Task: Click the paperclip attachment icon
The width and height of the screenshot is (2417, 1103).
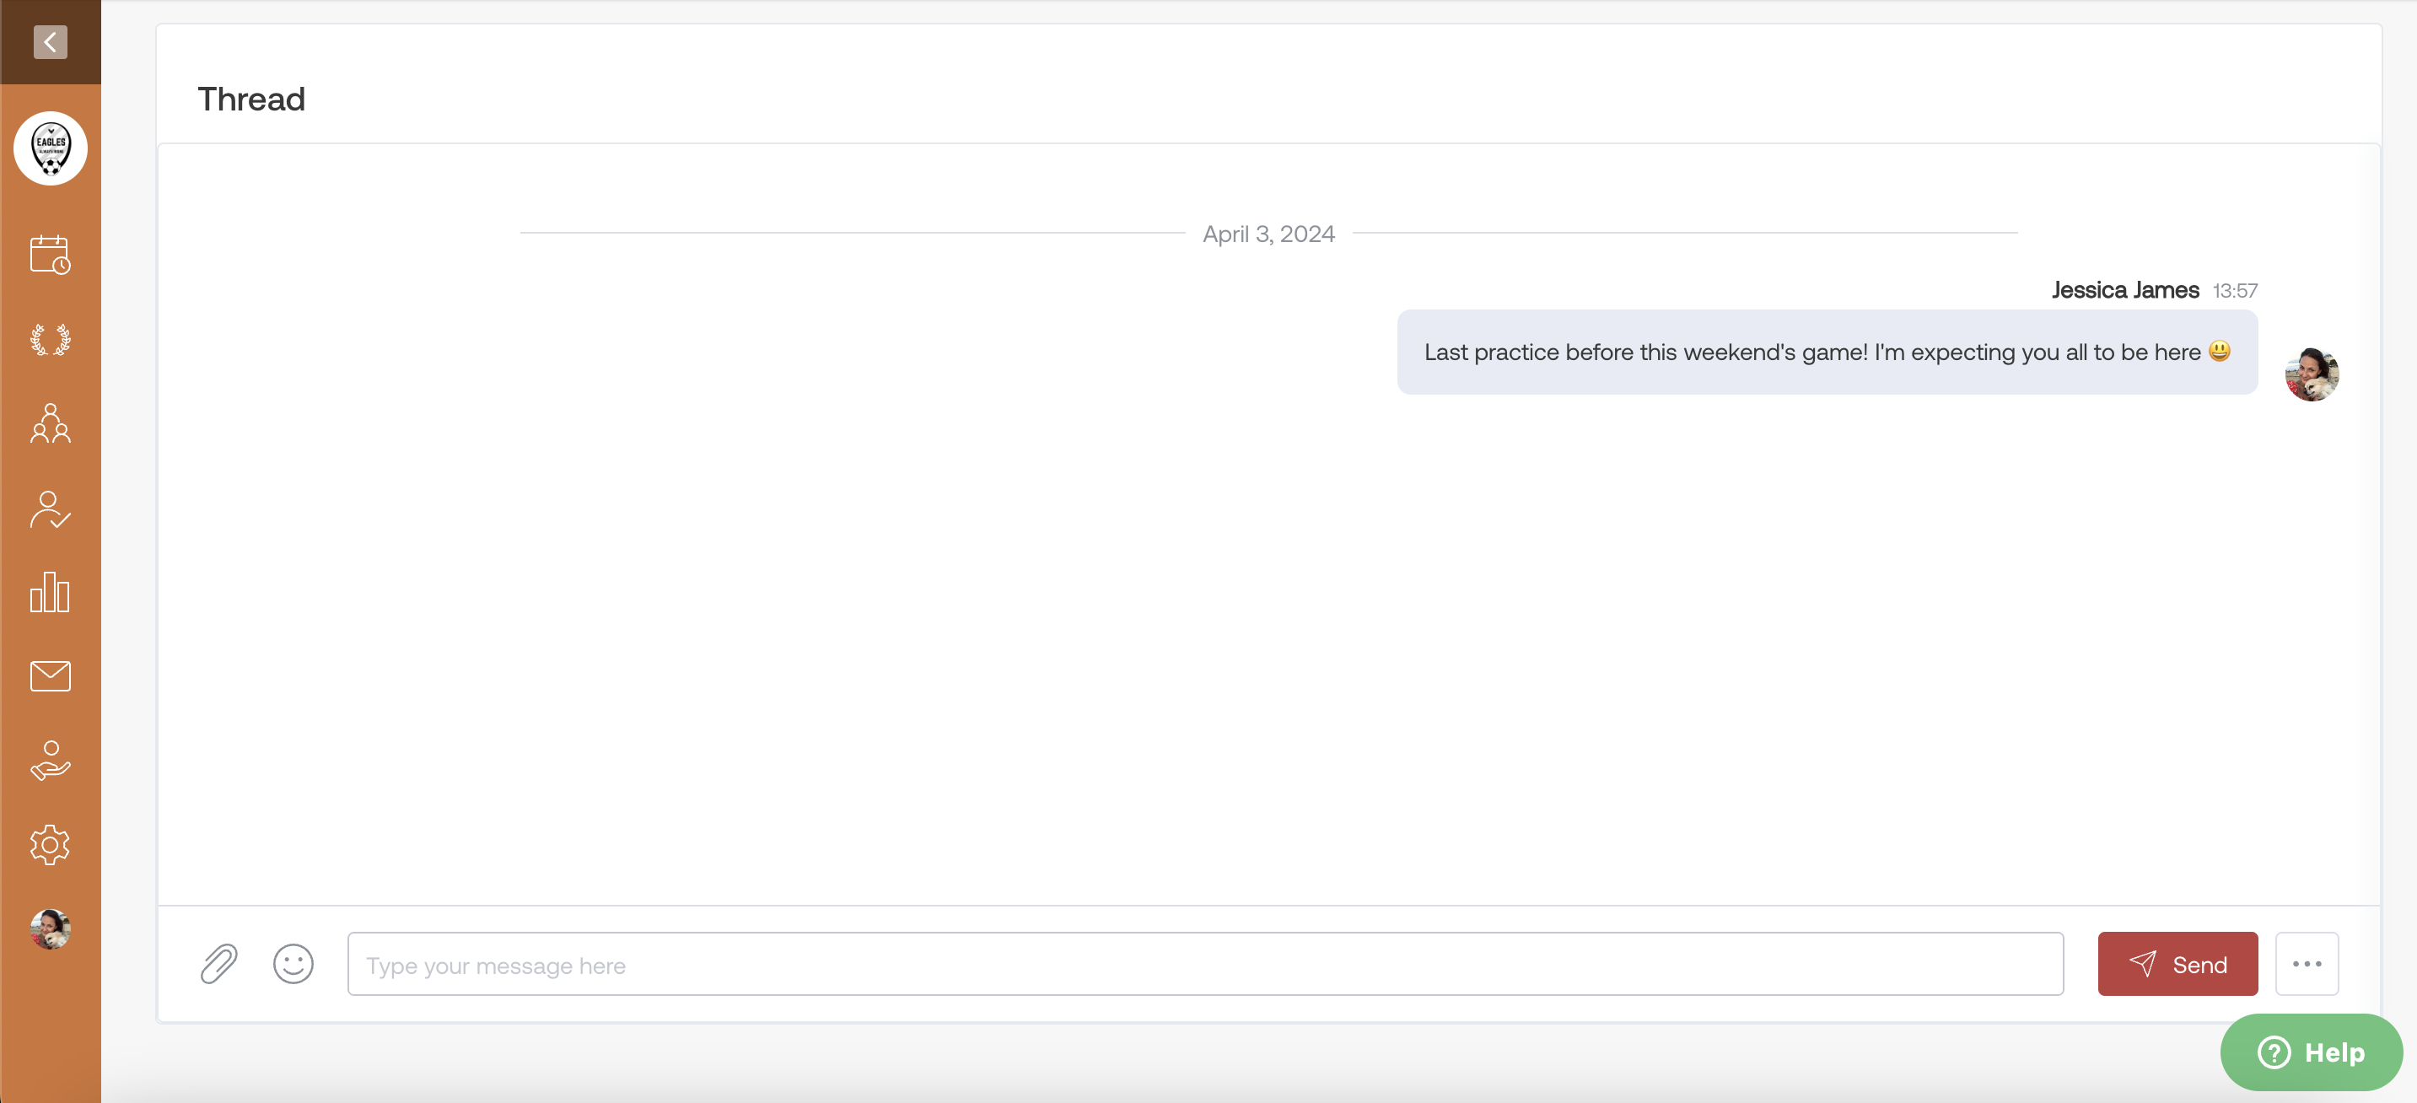Action: (x=218, y=963)
